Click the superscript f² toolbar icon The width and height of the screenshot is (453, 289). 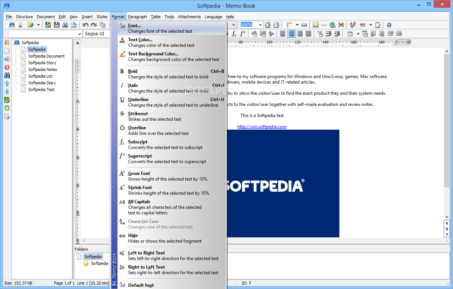click(242, 34)
